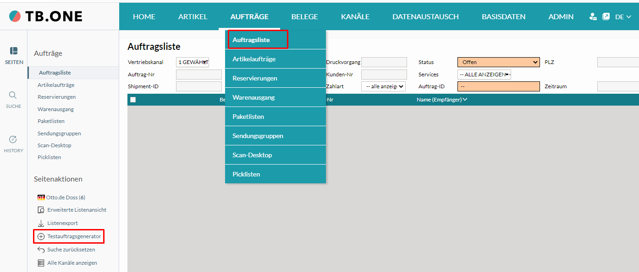Open the Seiten sidebar panel
Image resolution: width=639 pixels, height=272 pixels.
point(14,55)
